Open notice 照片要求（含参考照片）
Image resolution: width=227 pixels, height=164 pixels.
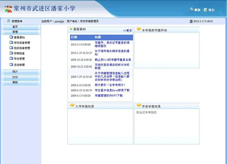point(110,85)
